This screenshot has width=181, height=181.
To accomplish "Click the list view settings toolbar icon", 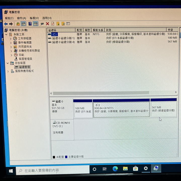I will pos(68,24).
